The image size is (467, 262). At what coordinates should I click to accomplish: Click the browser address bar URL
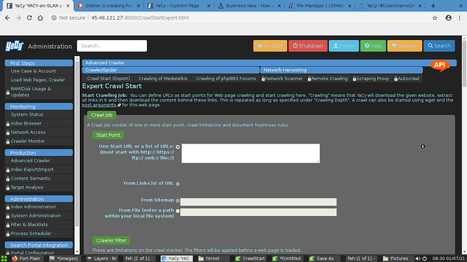click(x=140, y=18)
